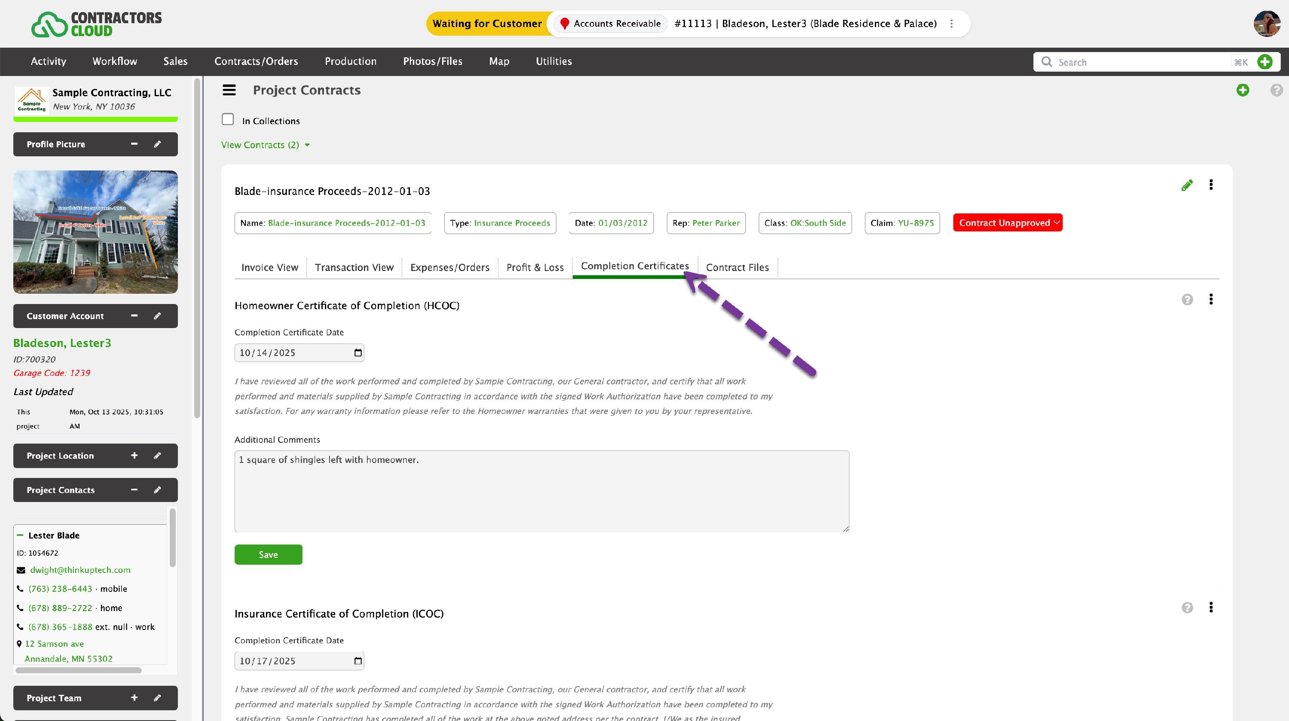Click the green Save button
This screenshot has width=1289, height=721.
[x=268, y=554]
